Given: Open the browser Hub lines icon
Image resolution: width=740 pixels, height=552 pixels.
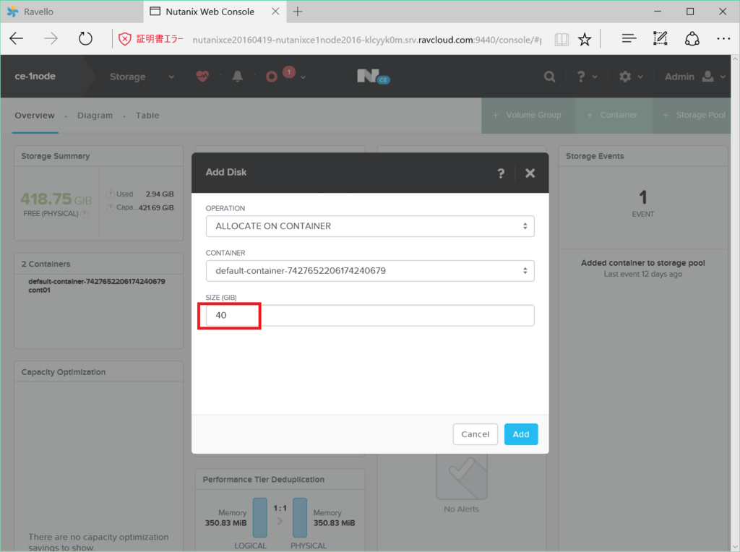Looking at the screenshot, I should [629, 39].
